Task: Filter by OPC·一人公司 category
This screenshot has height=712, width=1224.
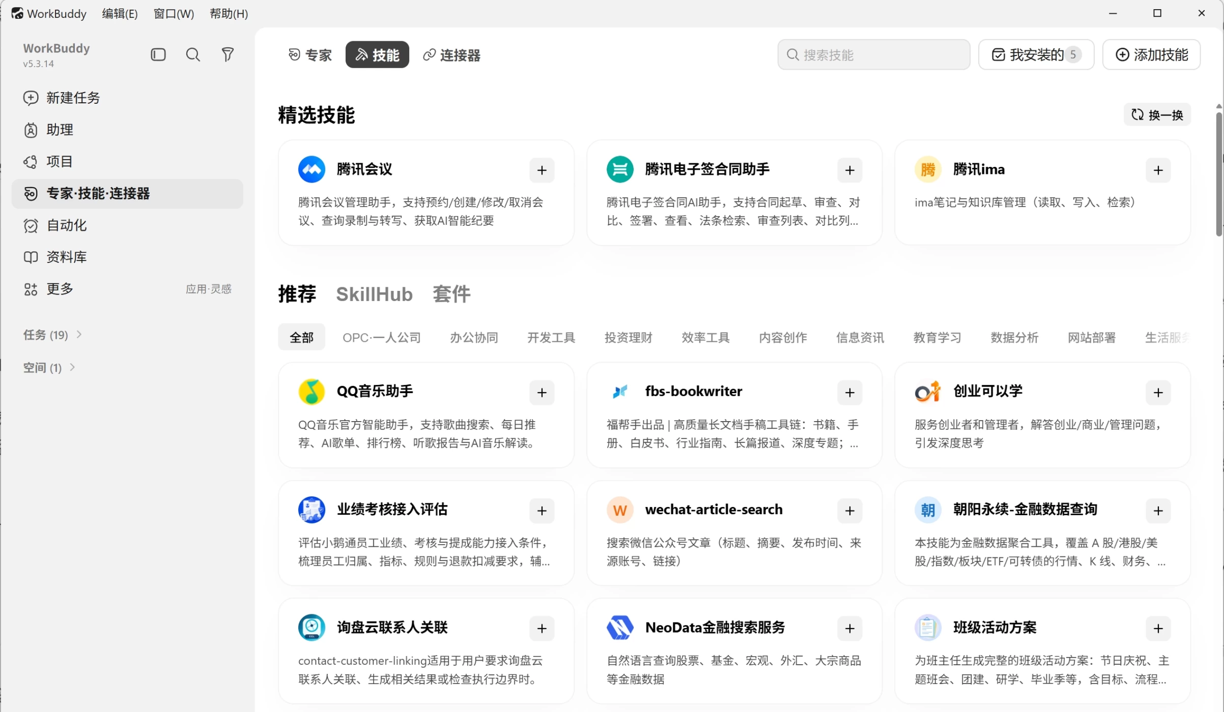Action: (x=382, y=337)
